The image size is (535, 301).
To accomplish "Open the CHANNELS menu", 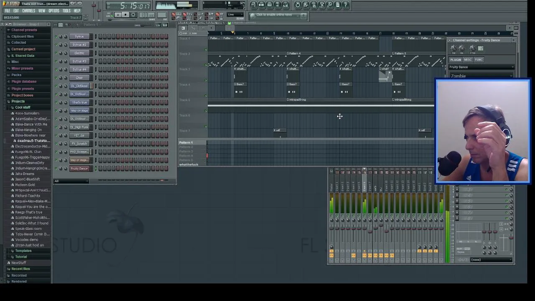I will click(x=28, y=10).
